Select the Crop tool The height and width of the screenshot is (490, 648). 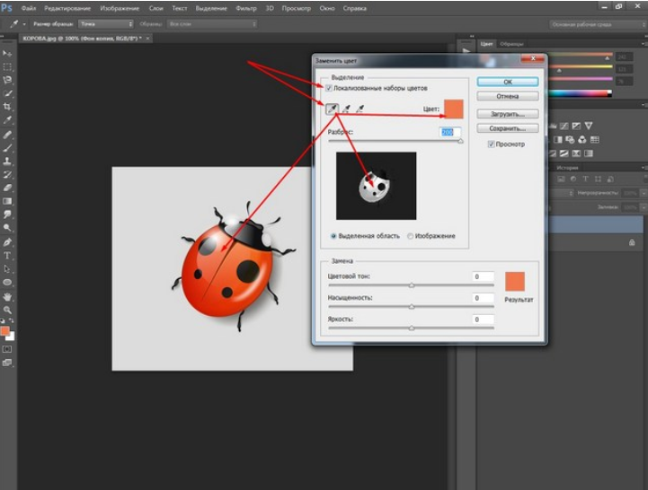tap(7, 107)
